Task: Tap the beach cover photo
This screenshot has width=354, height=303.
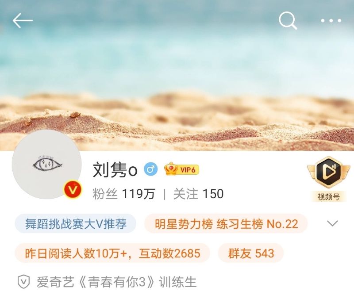Action: point(177,75)
